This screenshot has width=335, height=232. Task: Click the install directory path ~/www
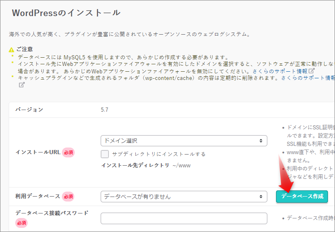point(182,165)
